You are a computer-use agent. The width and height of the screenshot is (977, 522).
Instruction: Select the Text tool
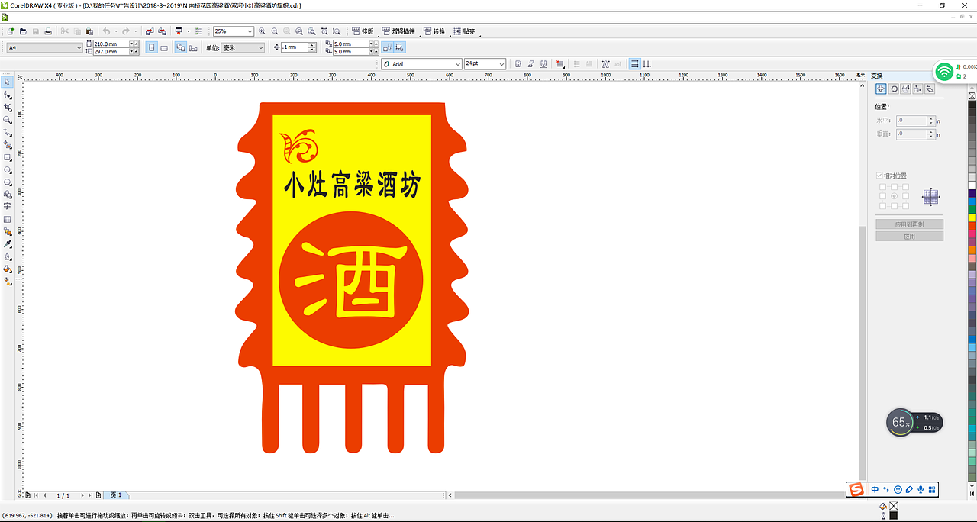coord(8,208)
